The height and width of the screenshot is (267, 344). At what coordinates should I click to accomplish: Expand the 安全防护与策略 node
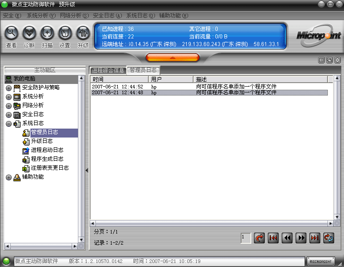click(9, 88)
